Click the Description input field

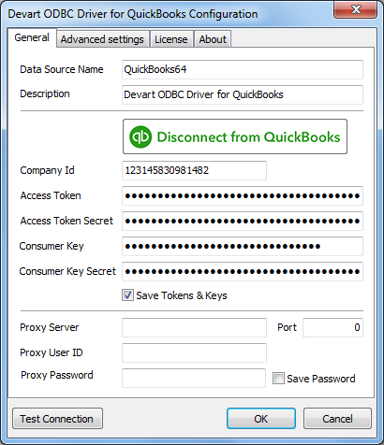point(243,94)
